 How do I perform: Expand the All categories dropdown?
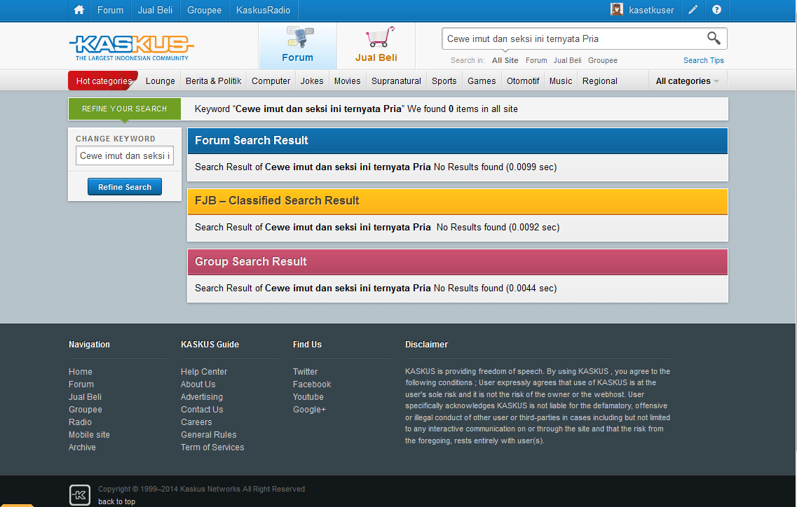(x=687, y=81)
